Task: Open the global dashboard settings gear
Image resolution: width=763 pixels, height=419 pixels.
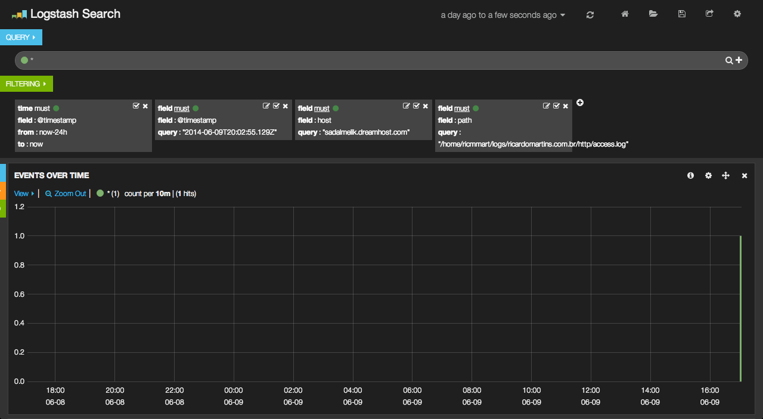Action: [x=737, y=14]
